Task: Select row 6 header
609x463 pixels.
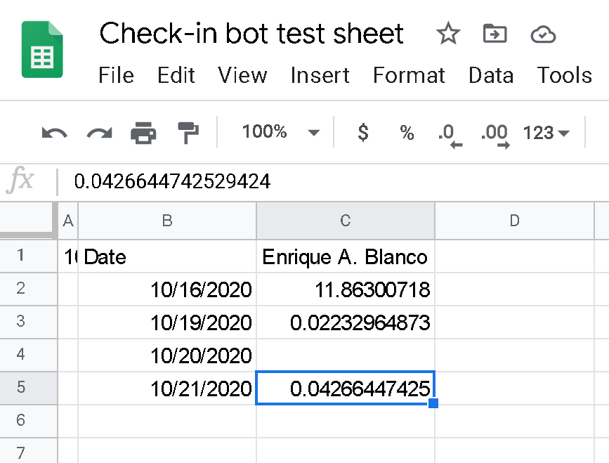Action: pos(28,421)
